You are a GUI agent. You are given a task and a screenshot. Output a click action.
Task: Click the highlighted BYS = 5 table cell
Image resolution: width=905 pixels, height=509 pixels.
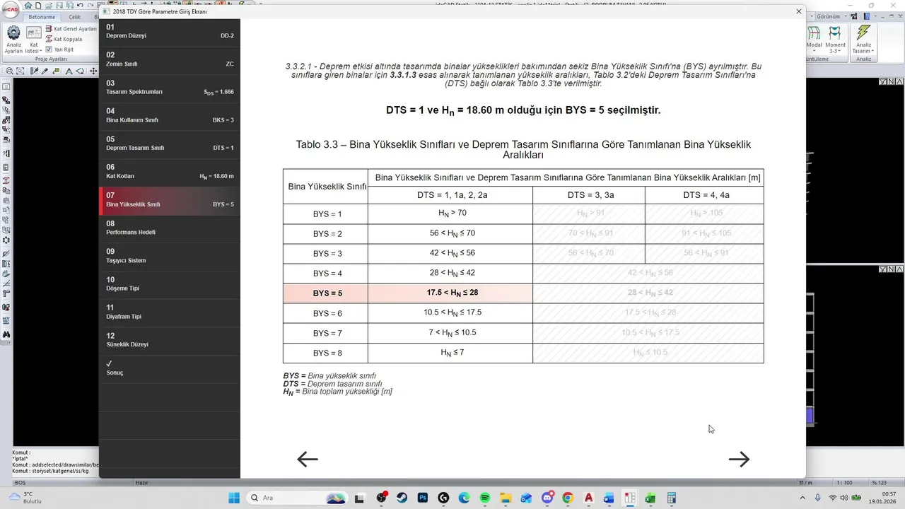point(326,293)
